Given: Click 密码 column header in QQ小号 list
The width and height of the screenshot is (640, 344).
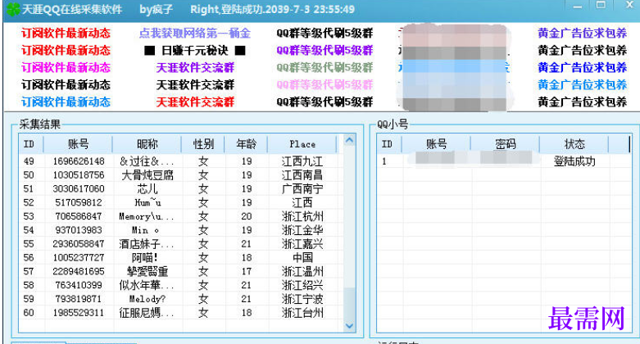Looking at the screenshot, I should coord(506,144).
